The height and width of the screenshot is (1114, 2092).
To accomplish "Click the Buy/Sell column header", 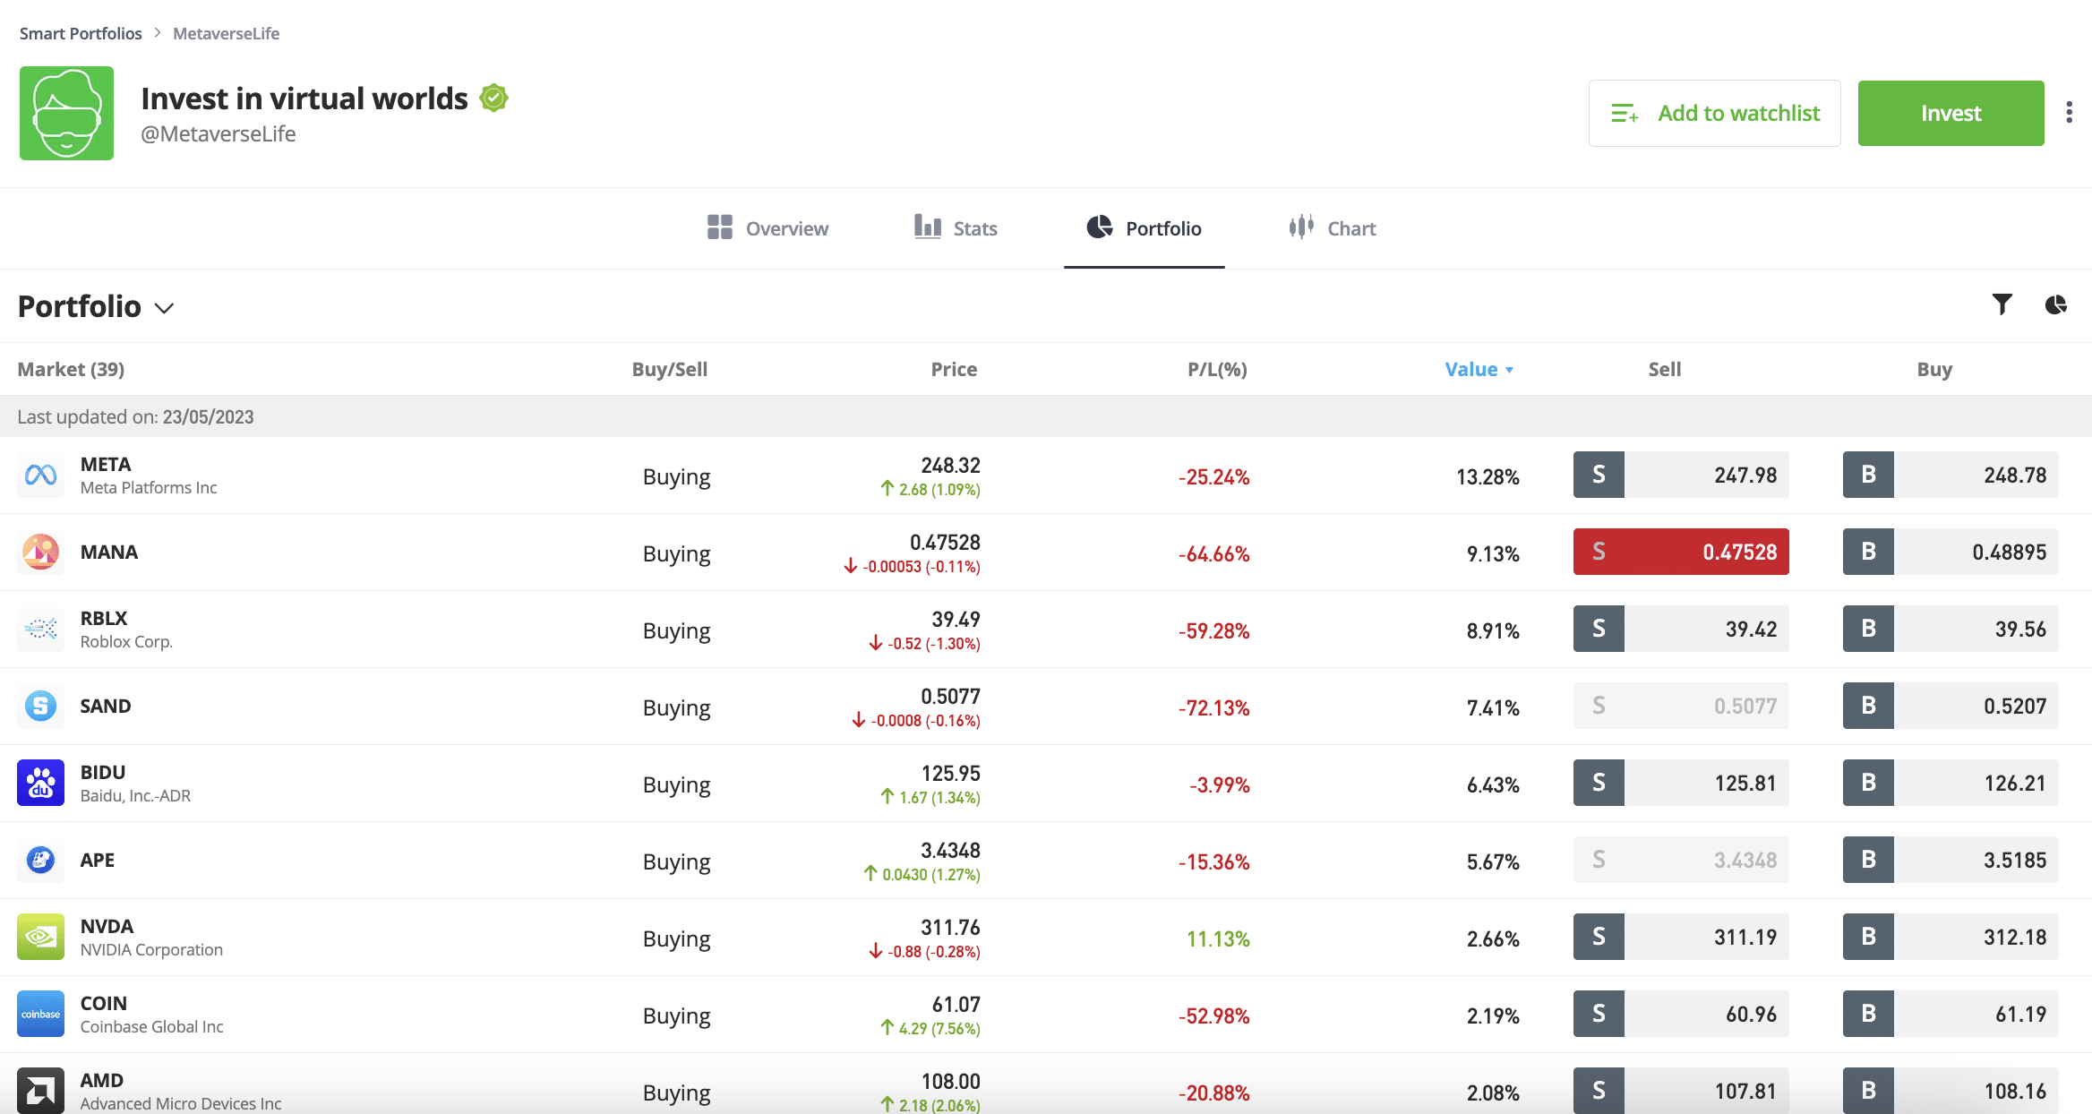I will 669,369.
